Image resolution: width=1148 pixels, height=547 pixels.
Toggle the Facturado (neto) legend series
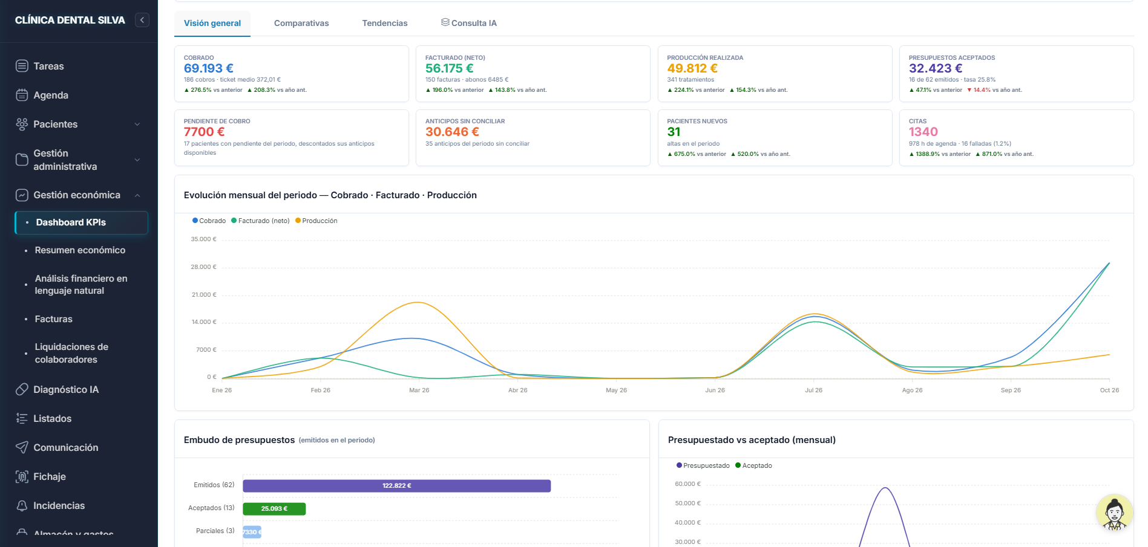coord(260,221)
